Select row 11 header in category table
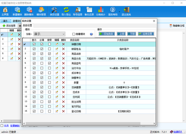The height and width of the screenshot is (134, 186). pos(26,92)
